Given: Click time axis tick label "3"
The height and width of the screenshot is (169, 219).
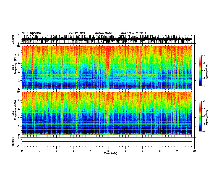Looking at the screenshot, I should pos(74,151).
